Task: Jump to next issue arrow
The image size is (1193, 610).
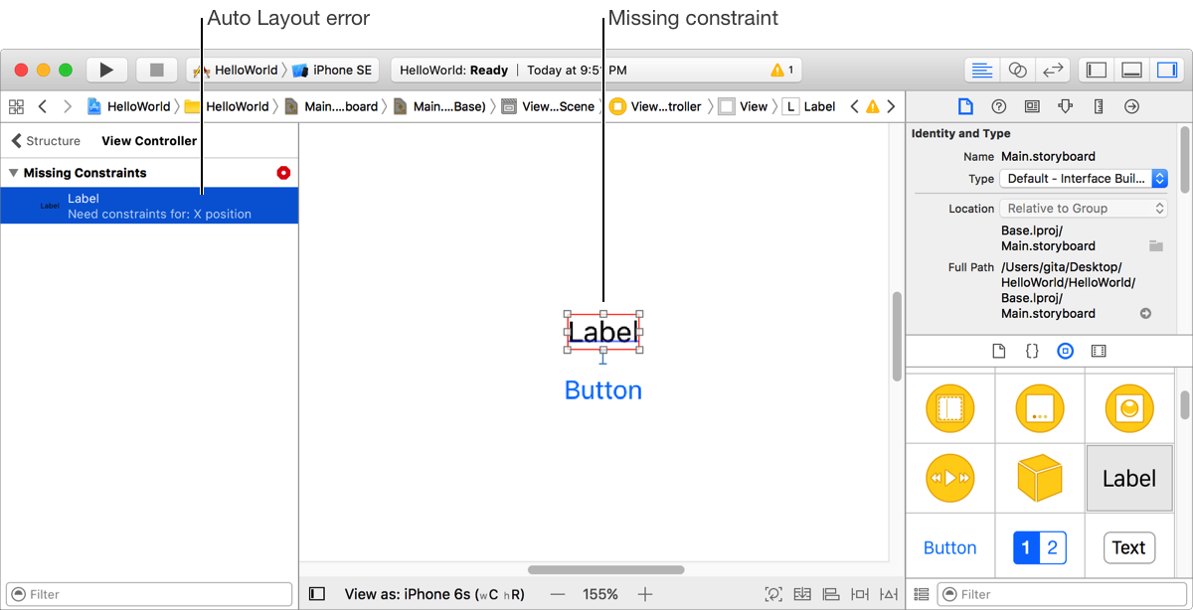Action: (891, 106)
